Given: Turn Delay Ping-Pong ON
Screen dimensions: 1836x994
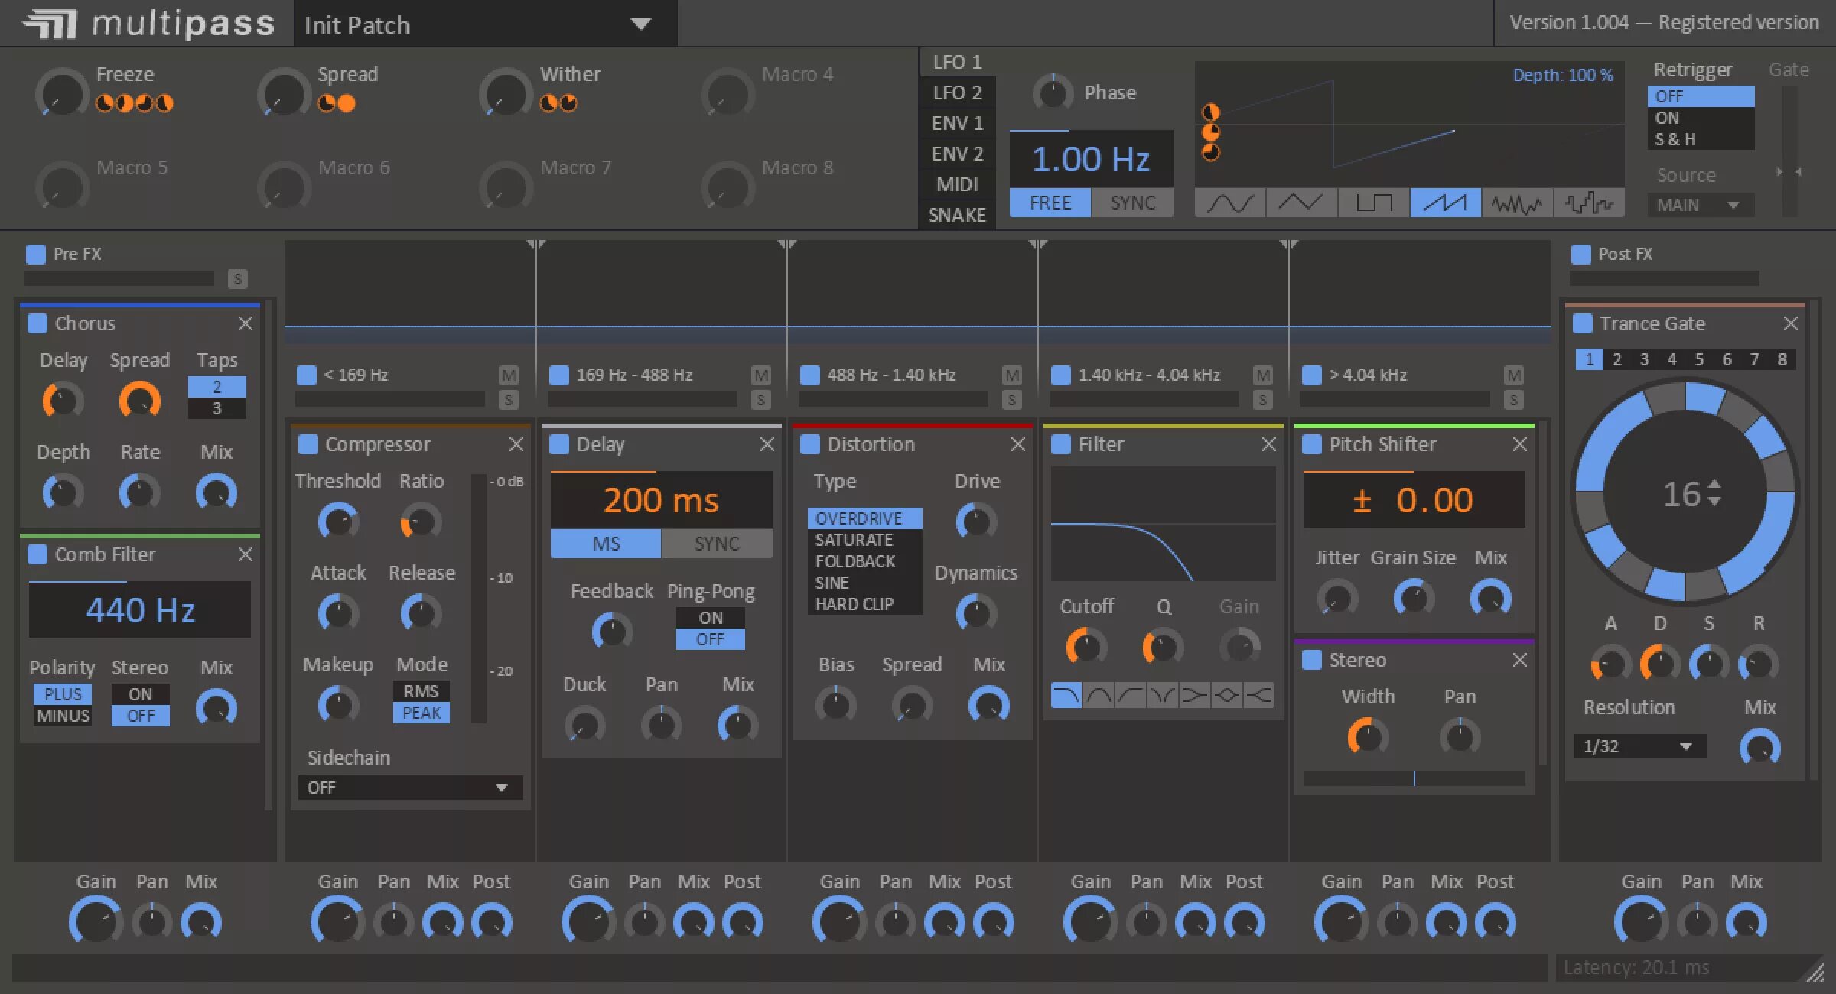Looking at the screenshot, I should coord(710,617).
